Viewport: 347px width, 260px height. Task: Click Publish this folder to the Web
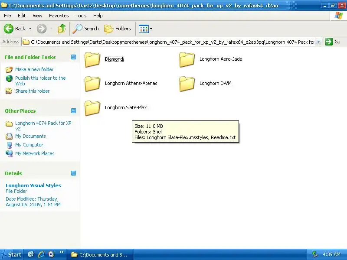[x=40, y=81]
